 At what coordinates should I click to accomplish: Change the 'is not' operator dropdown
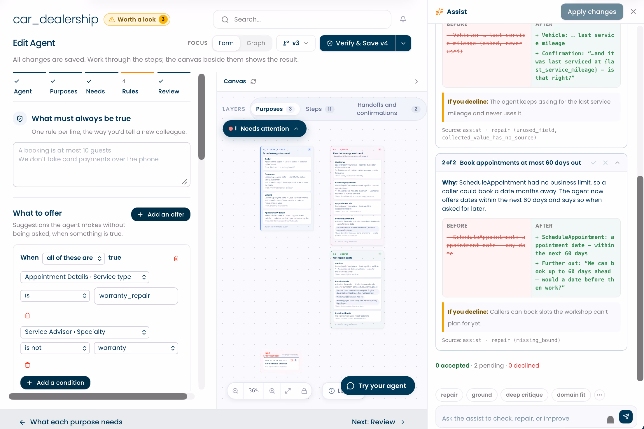[x=55, y=348]
